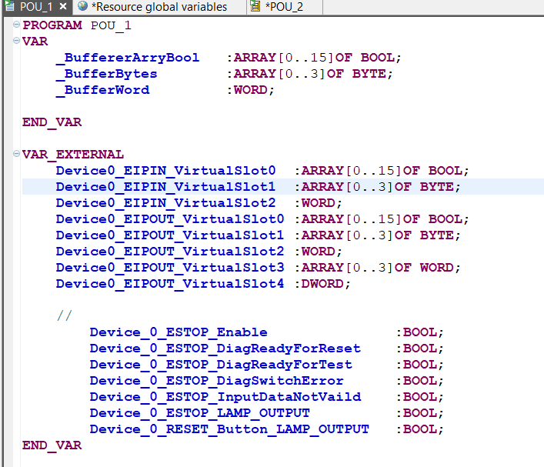544x467 pixels.
Task: Place cursor on _BuffererArryBool variable
Action: point(128,58)
